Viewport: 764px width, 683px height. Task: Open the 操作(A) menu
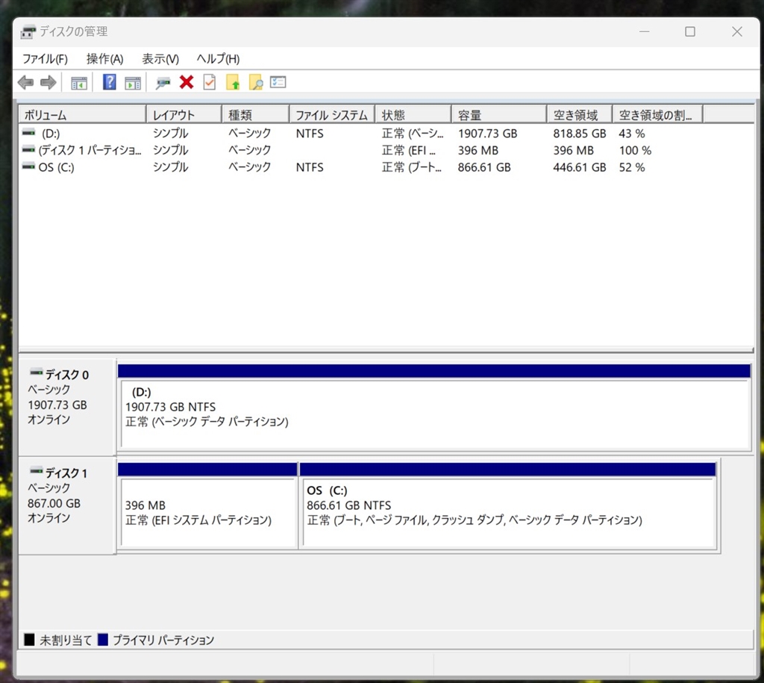pos(104,59)
